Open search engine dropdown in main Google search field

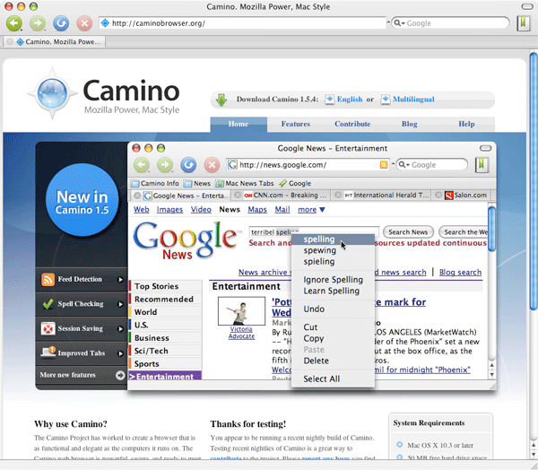coord(399,23)
